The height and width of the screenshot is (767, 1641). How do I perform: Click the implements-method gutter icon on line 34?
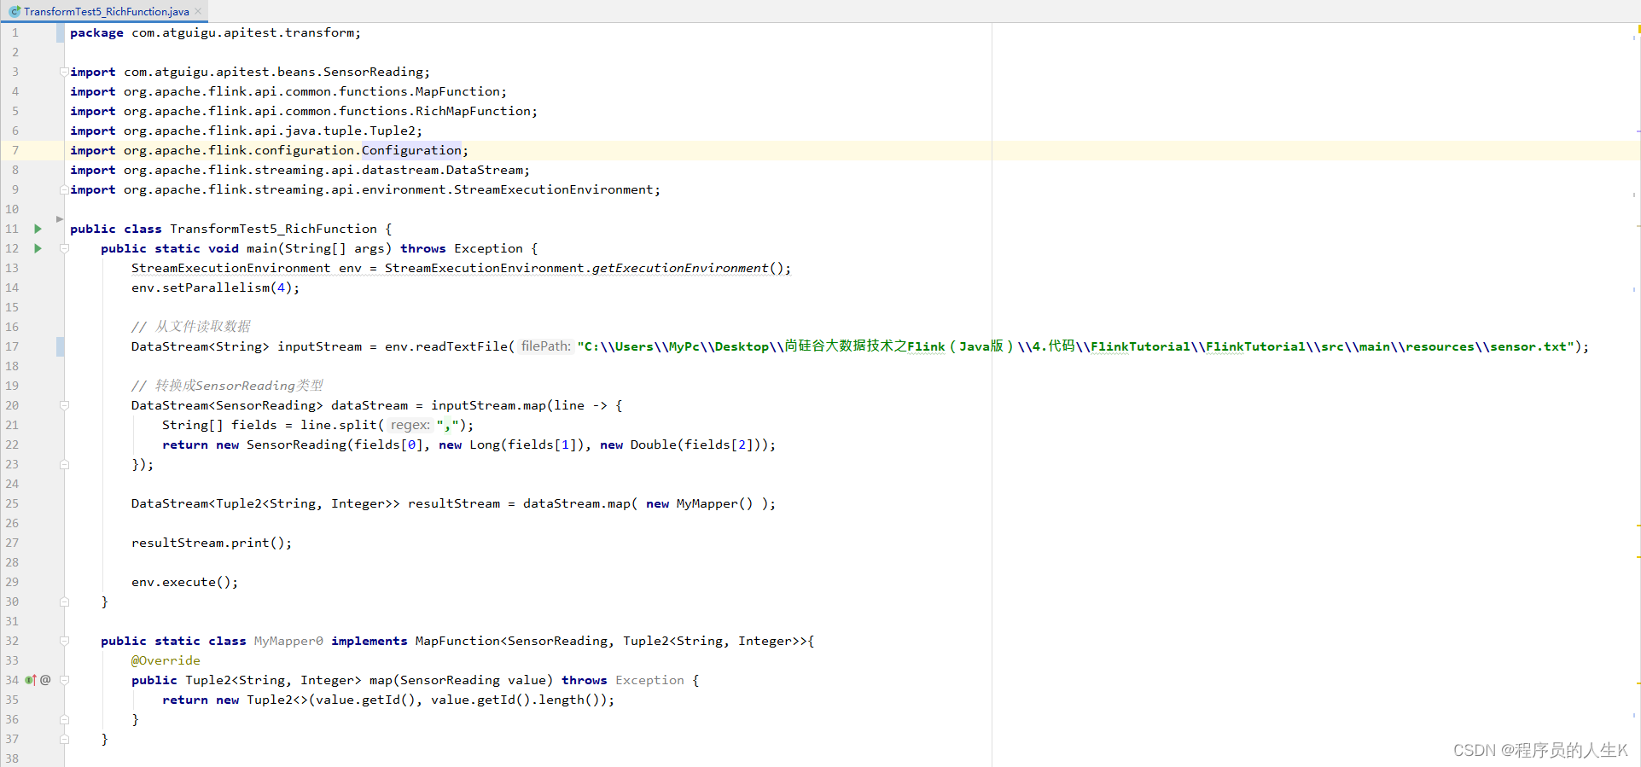[x=30, y=680]
